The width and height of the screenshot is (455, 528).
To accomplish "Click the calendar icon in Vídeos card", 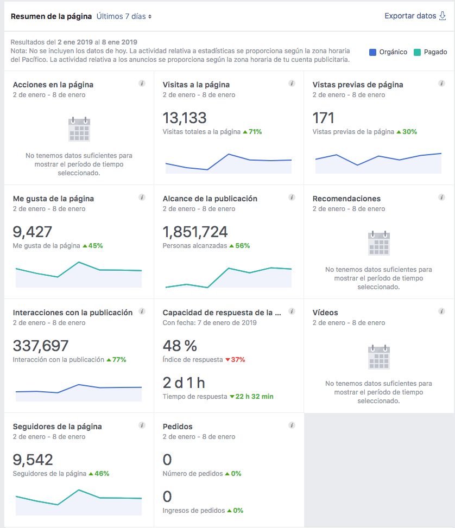I will coord(379,357).
